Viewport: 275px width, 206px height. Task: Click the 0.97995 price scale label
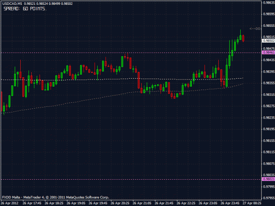tap(269, 187)
